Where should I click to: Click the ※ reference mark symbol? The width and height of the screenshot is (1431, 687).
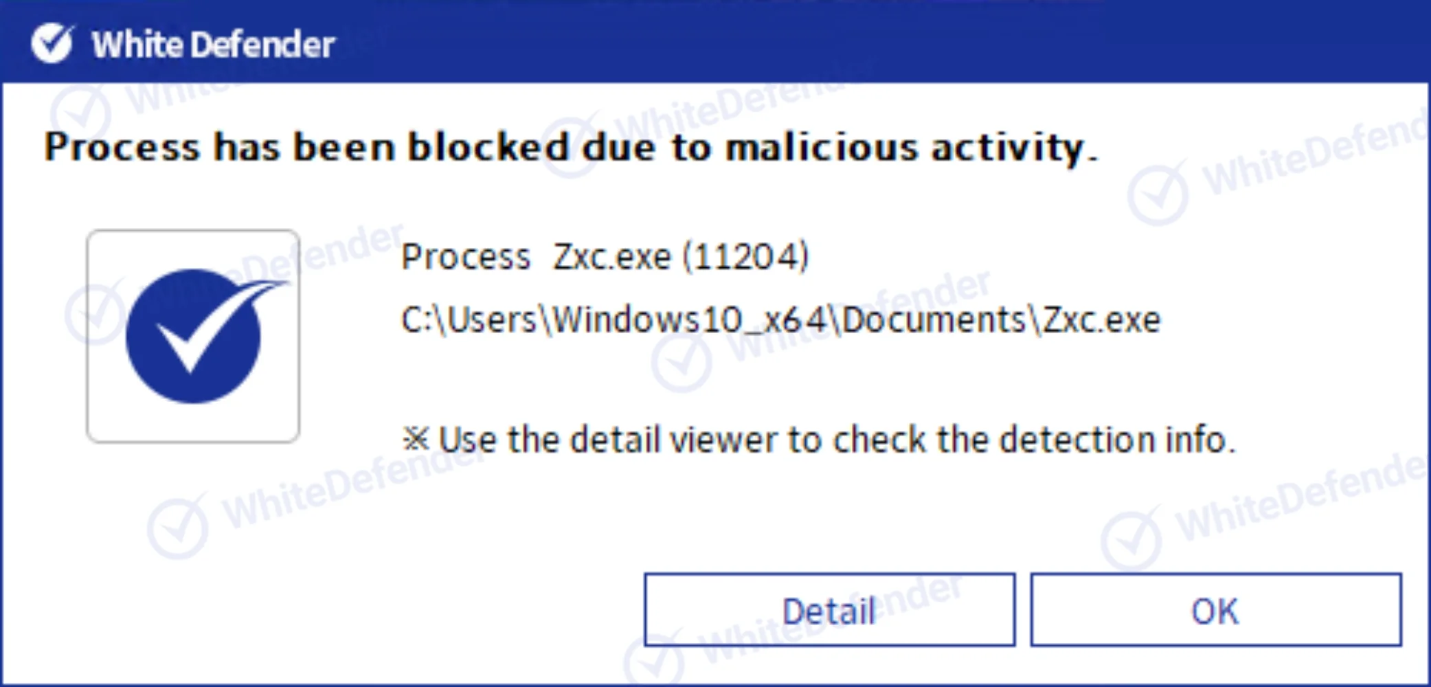416,439
